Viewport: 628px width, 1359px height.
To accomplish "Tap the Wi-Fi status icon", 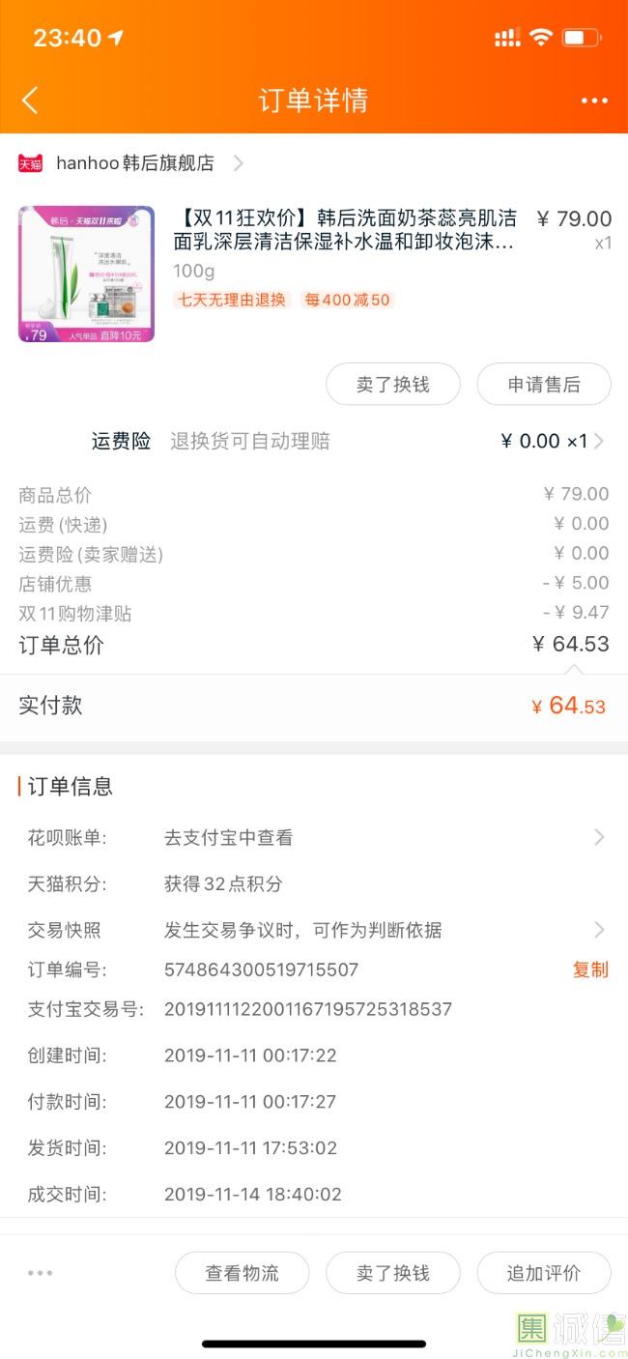I will coord(541,38).
